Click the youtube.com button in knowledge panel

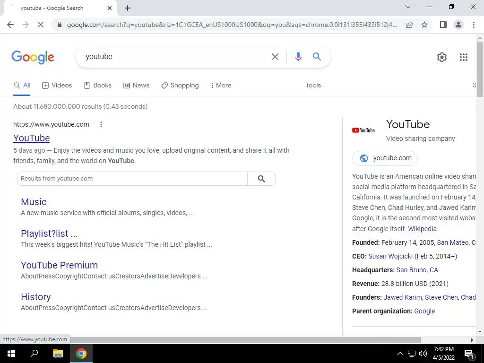click(385, 158)
